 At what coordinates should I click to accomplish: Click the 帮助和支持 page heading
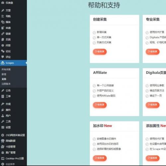pyautogui.click(x=104, y=5)
